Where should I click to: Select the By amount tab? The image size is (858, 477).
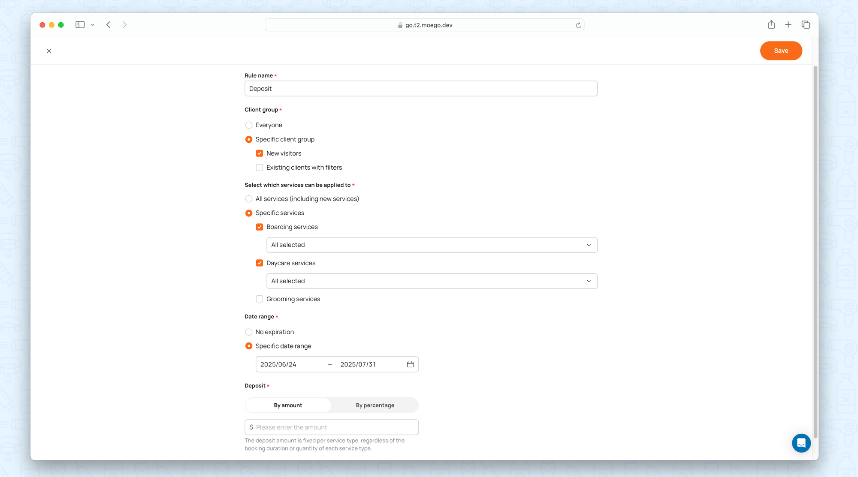(288, 405)
